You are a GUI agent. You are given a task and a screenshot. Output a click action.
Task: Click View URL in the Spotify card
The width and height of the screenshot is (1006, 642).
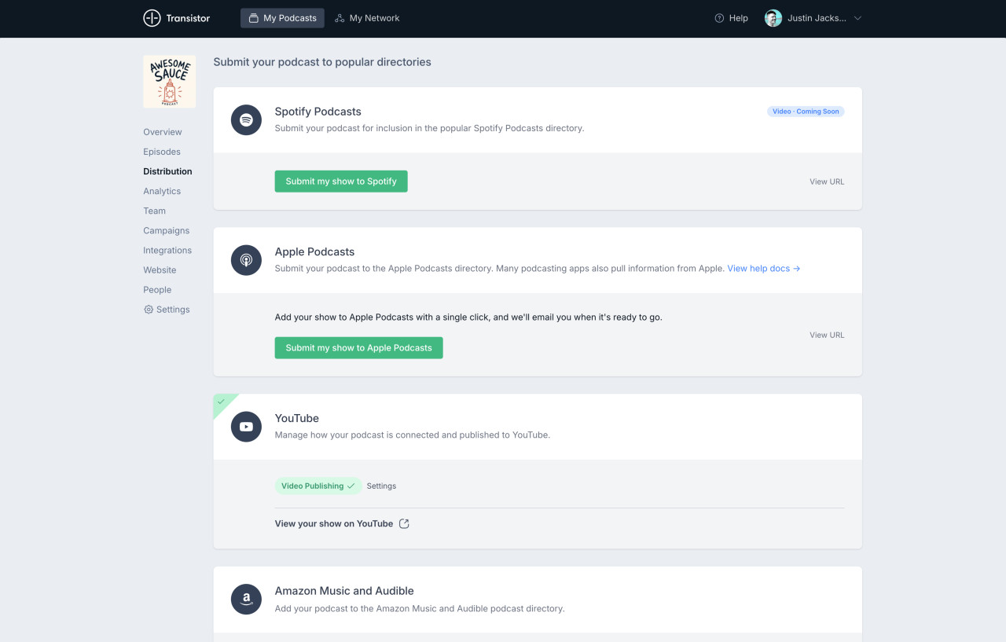827,182
